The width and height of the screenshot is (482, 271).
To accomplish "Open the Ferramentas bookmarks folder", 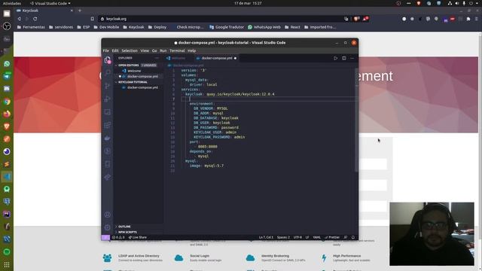I will click(31, 27).
